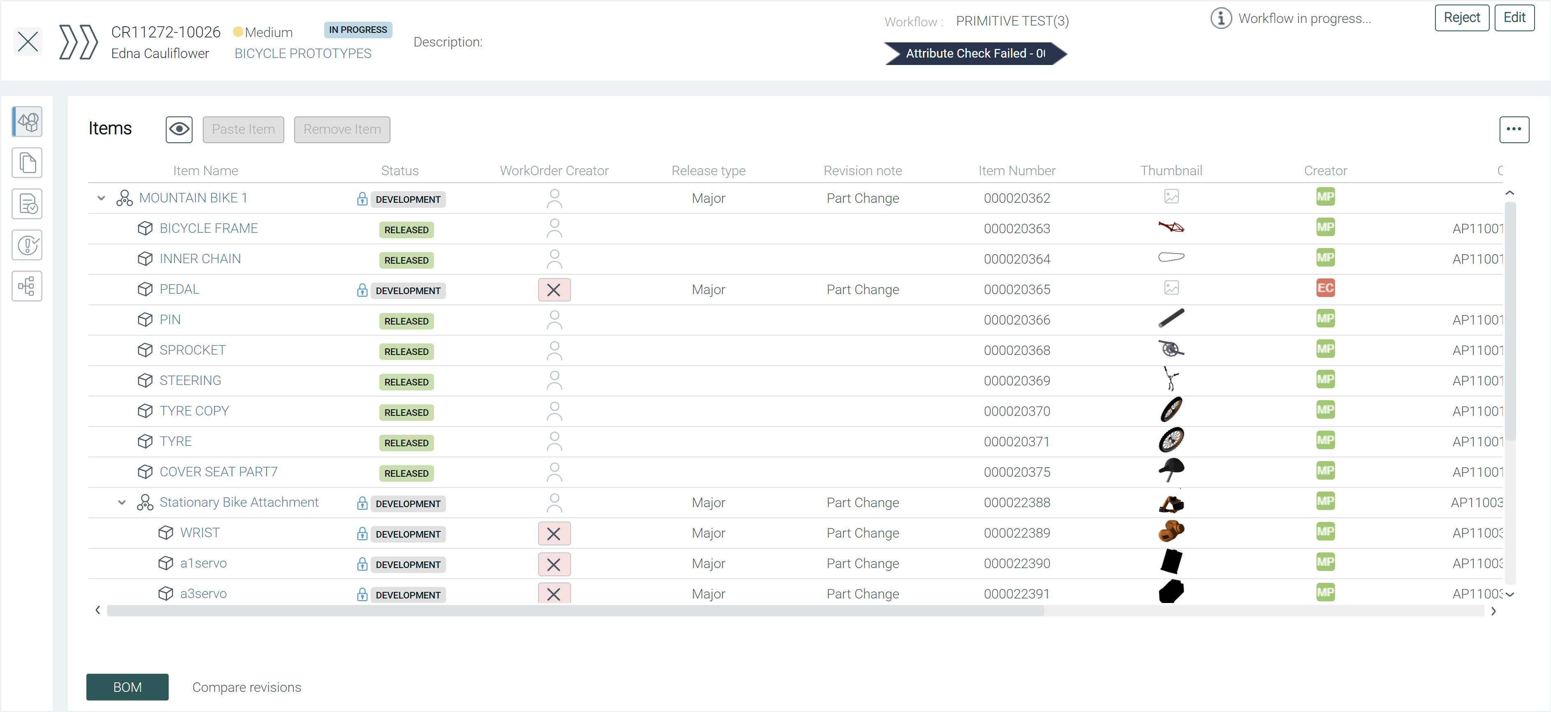The image size is (1551, 712).
Task: Switch to Compare revisions tab
Action: pyautogui.click(x=246, y=687)
